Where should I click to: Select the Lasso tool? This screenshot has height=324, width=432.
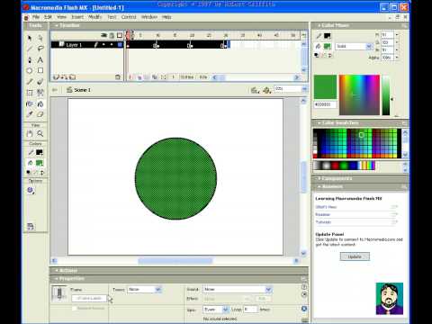pyautogui.click(x=40, y=49)
